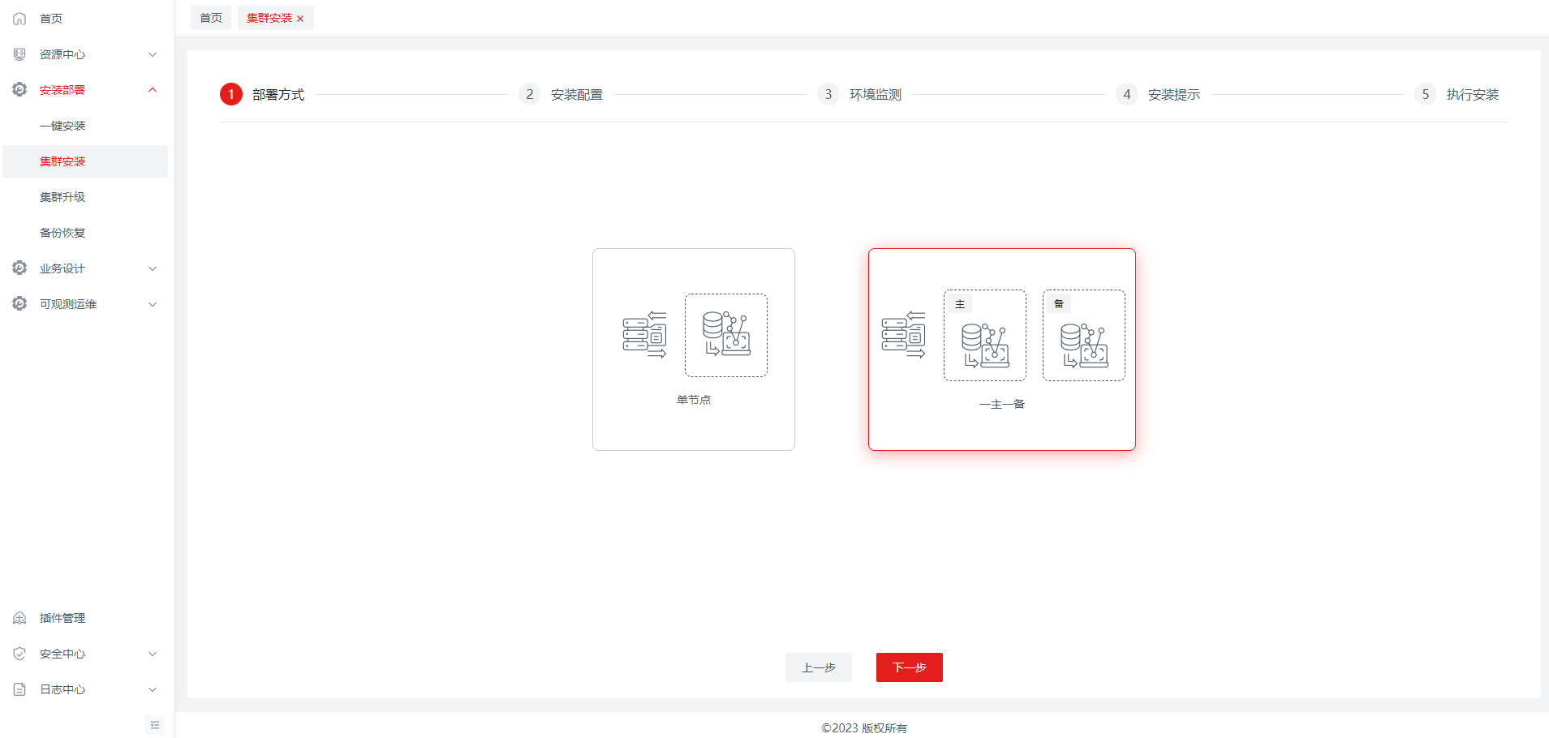The image size is (1549, 738).
Task: Click the 资源中心 monitor icon
Action: tap(19, 54)
